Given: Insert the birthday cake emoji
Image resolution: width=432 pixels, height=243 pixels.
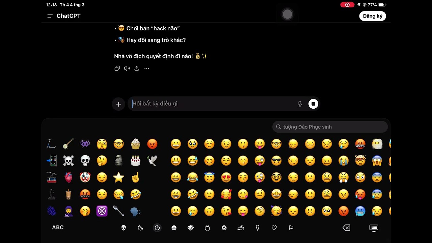Looking at the screenshot, I should pos(135,161).
